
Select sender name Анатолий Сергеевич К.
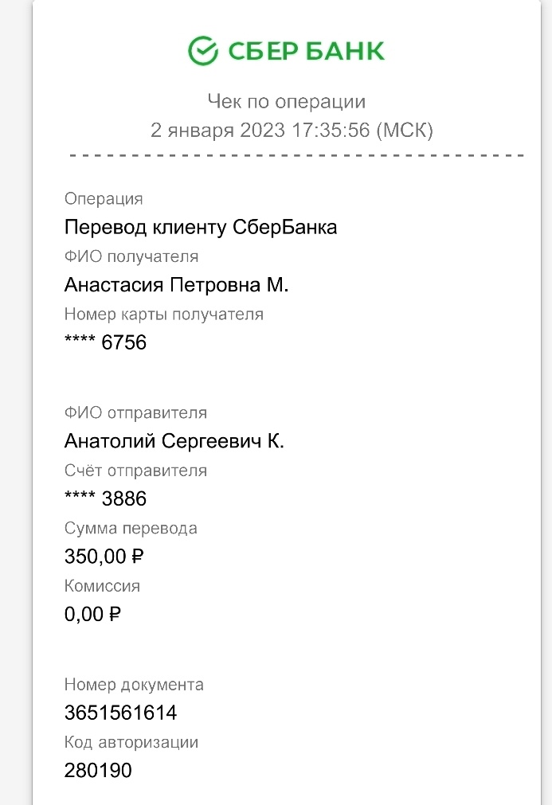174,441
